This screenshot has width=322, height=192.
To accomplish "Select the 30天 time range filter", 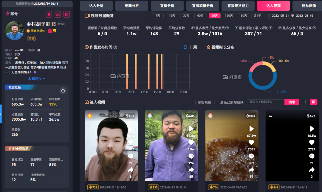I will [x=186, y=15].
